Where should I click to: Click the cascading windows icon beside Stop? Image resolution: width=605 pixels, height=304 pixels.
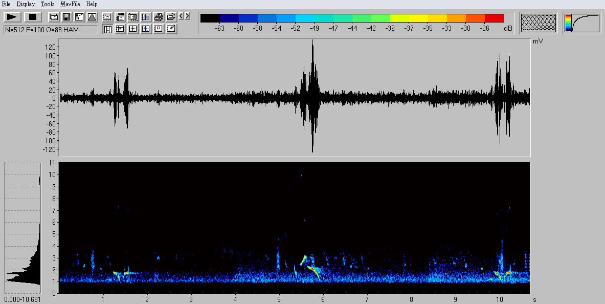(54, 17)
